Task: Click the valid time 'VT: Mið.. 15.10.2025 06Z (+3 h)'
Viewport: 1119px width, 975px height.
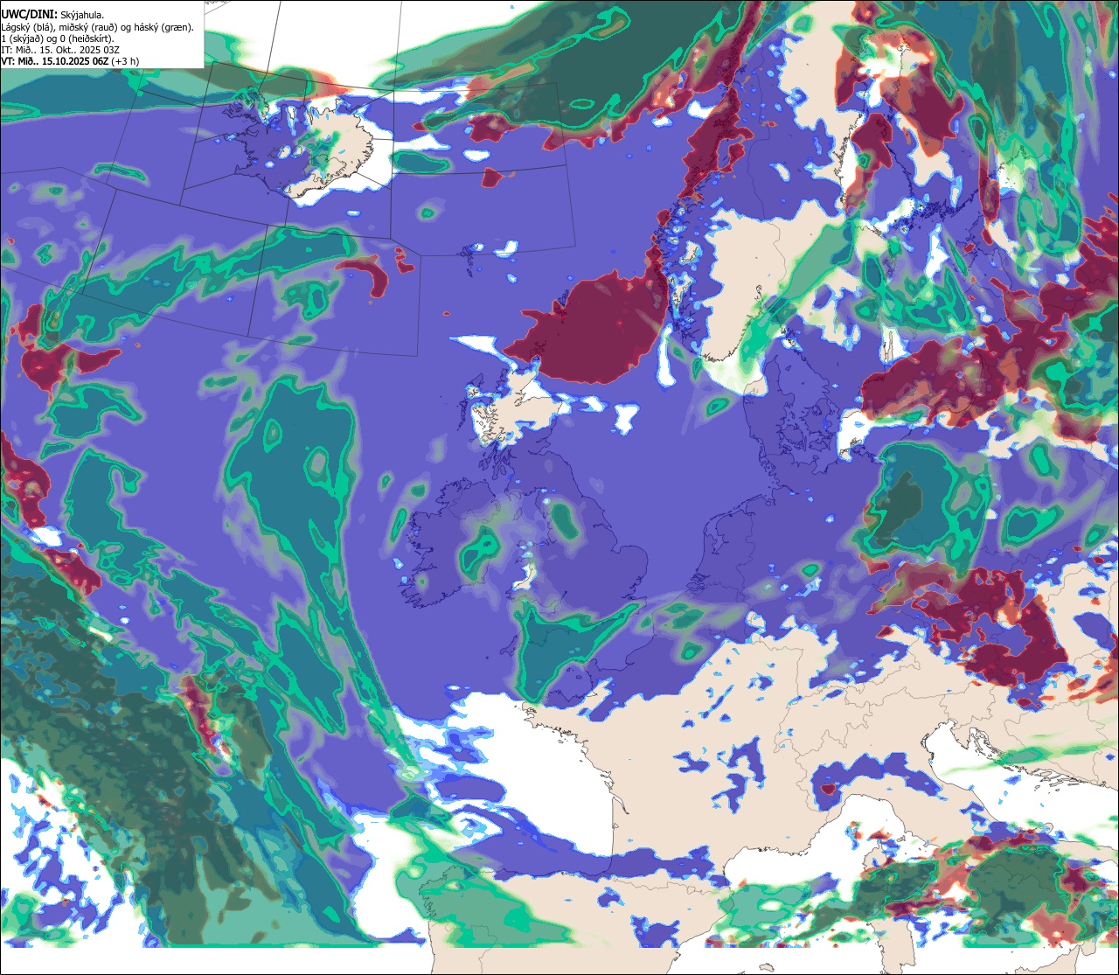Action: [70, 60]
